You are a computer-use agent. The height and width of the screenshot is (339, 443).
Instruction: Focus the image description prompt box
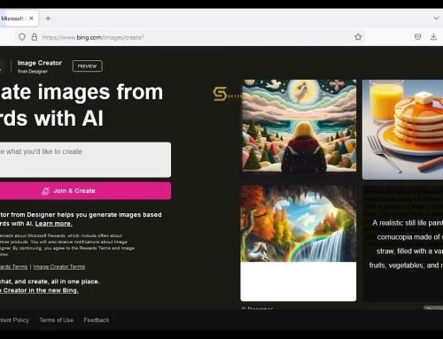coord(85,159)
